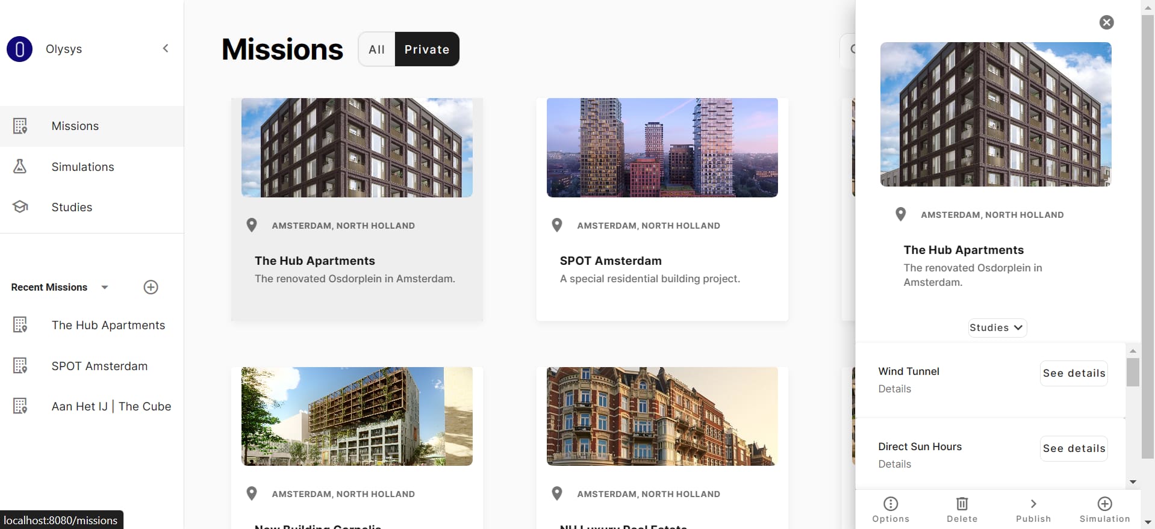The width and height of the screenshot is (1155, 529).
Task: Publish the mission with arrow icon
Action: [x=1033, y=504]
